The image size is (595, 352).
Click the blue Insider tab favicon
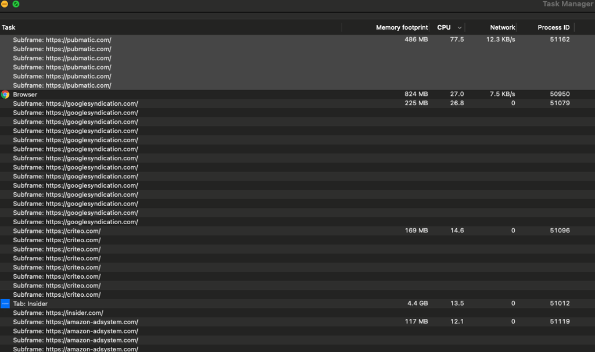point(5,304)
